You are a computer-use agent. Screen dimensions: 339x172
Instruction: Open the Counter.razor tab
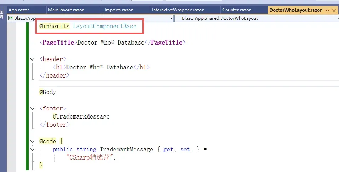pyautogui.click(x=237, y=10)
